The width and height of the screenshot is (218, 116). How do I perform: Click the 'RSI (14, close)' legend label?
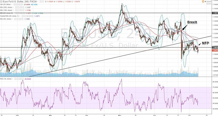pos(6,79)
